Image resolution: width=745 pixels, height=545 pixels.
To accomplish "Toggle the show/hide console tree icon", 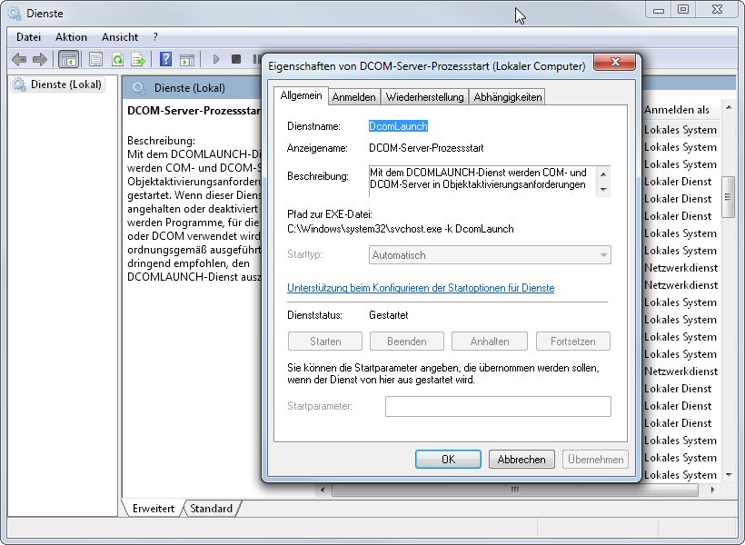I will pos(68,59).
